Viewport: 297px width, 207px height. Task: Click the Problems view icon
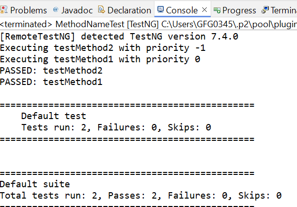4,10
